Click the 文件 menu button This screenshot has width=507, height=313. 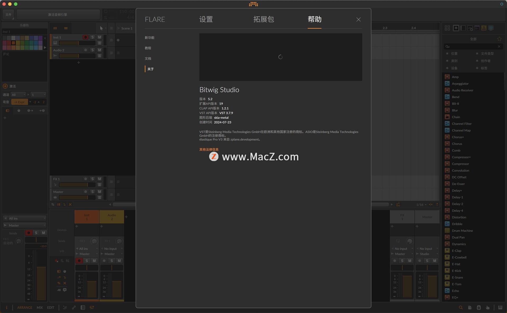[8, 15]
